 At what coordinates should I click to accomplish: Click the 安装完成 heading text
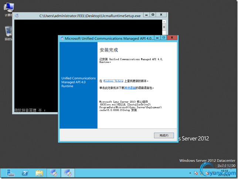109,50
